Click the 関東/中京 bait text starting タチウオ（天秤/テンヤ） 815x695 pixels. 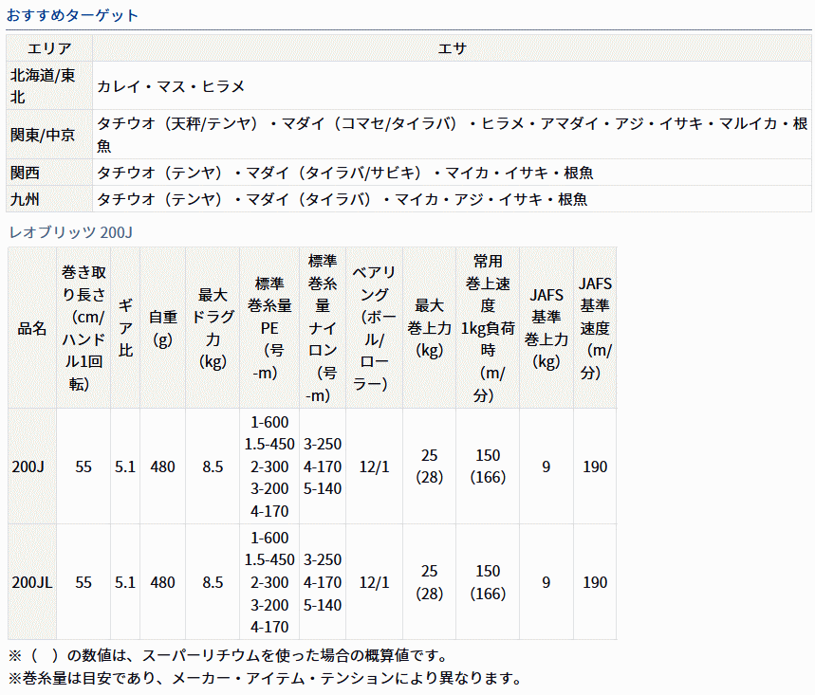point(453,135)
